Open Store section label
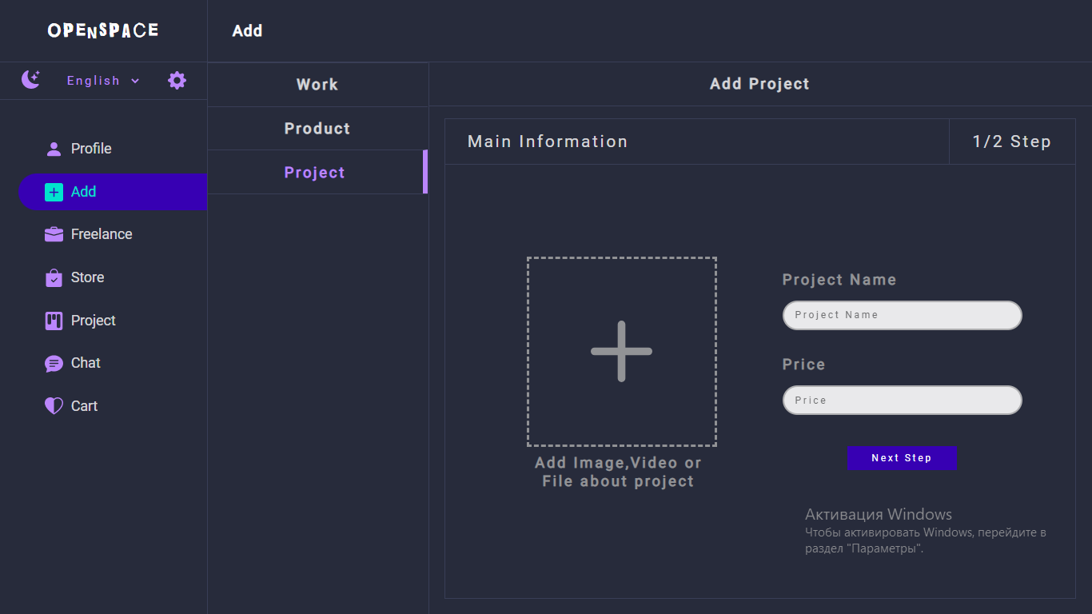Image resolution: width=1092 pixels, height=614 pixels. (87, 277)
